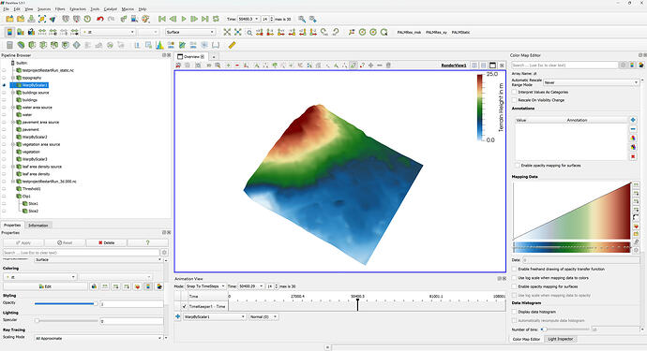This screenshot has height=351, width=647.
Task: Open the color palette loader icon
Action: tap(145, 19)
